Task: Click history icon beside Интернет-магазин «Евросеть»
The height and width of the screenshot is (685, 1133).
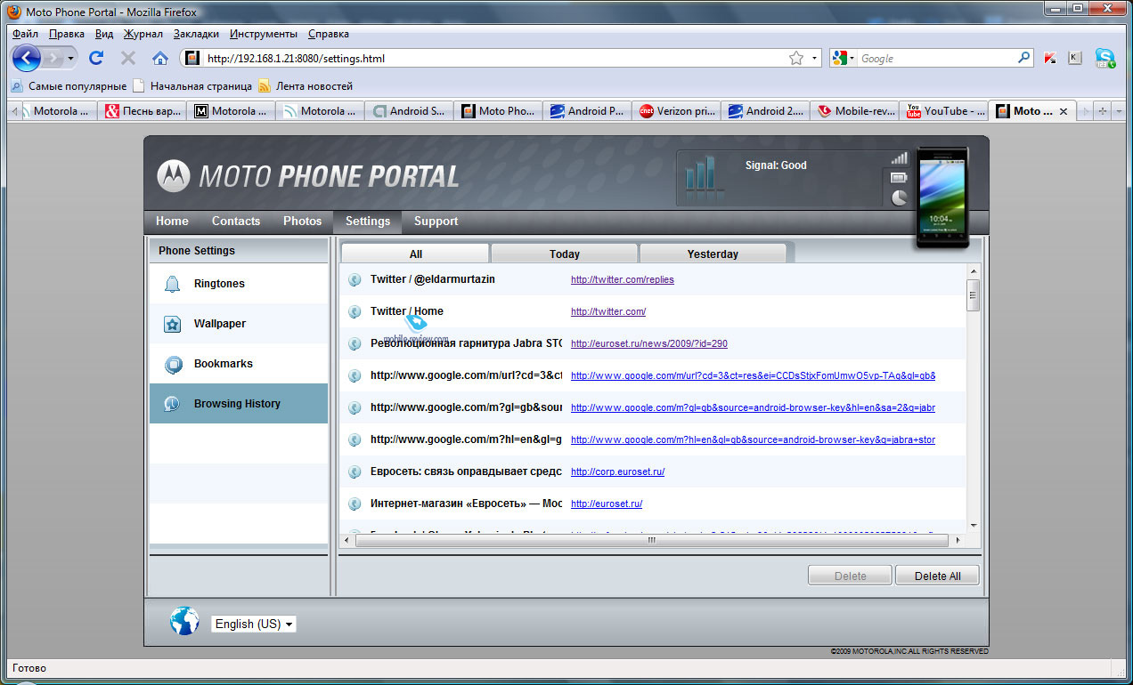Action: (354, 504)
